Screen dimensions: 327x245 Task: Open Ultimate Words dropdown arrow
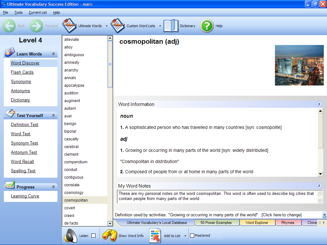(107, 26)
